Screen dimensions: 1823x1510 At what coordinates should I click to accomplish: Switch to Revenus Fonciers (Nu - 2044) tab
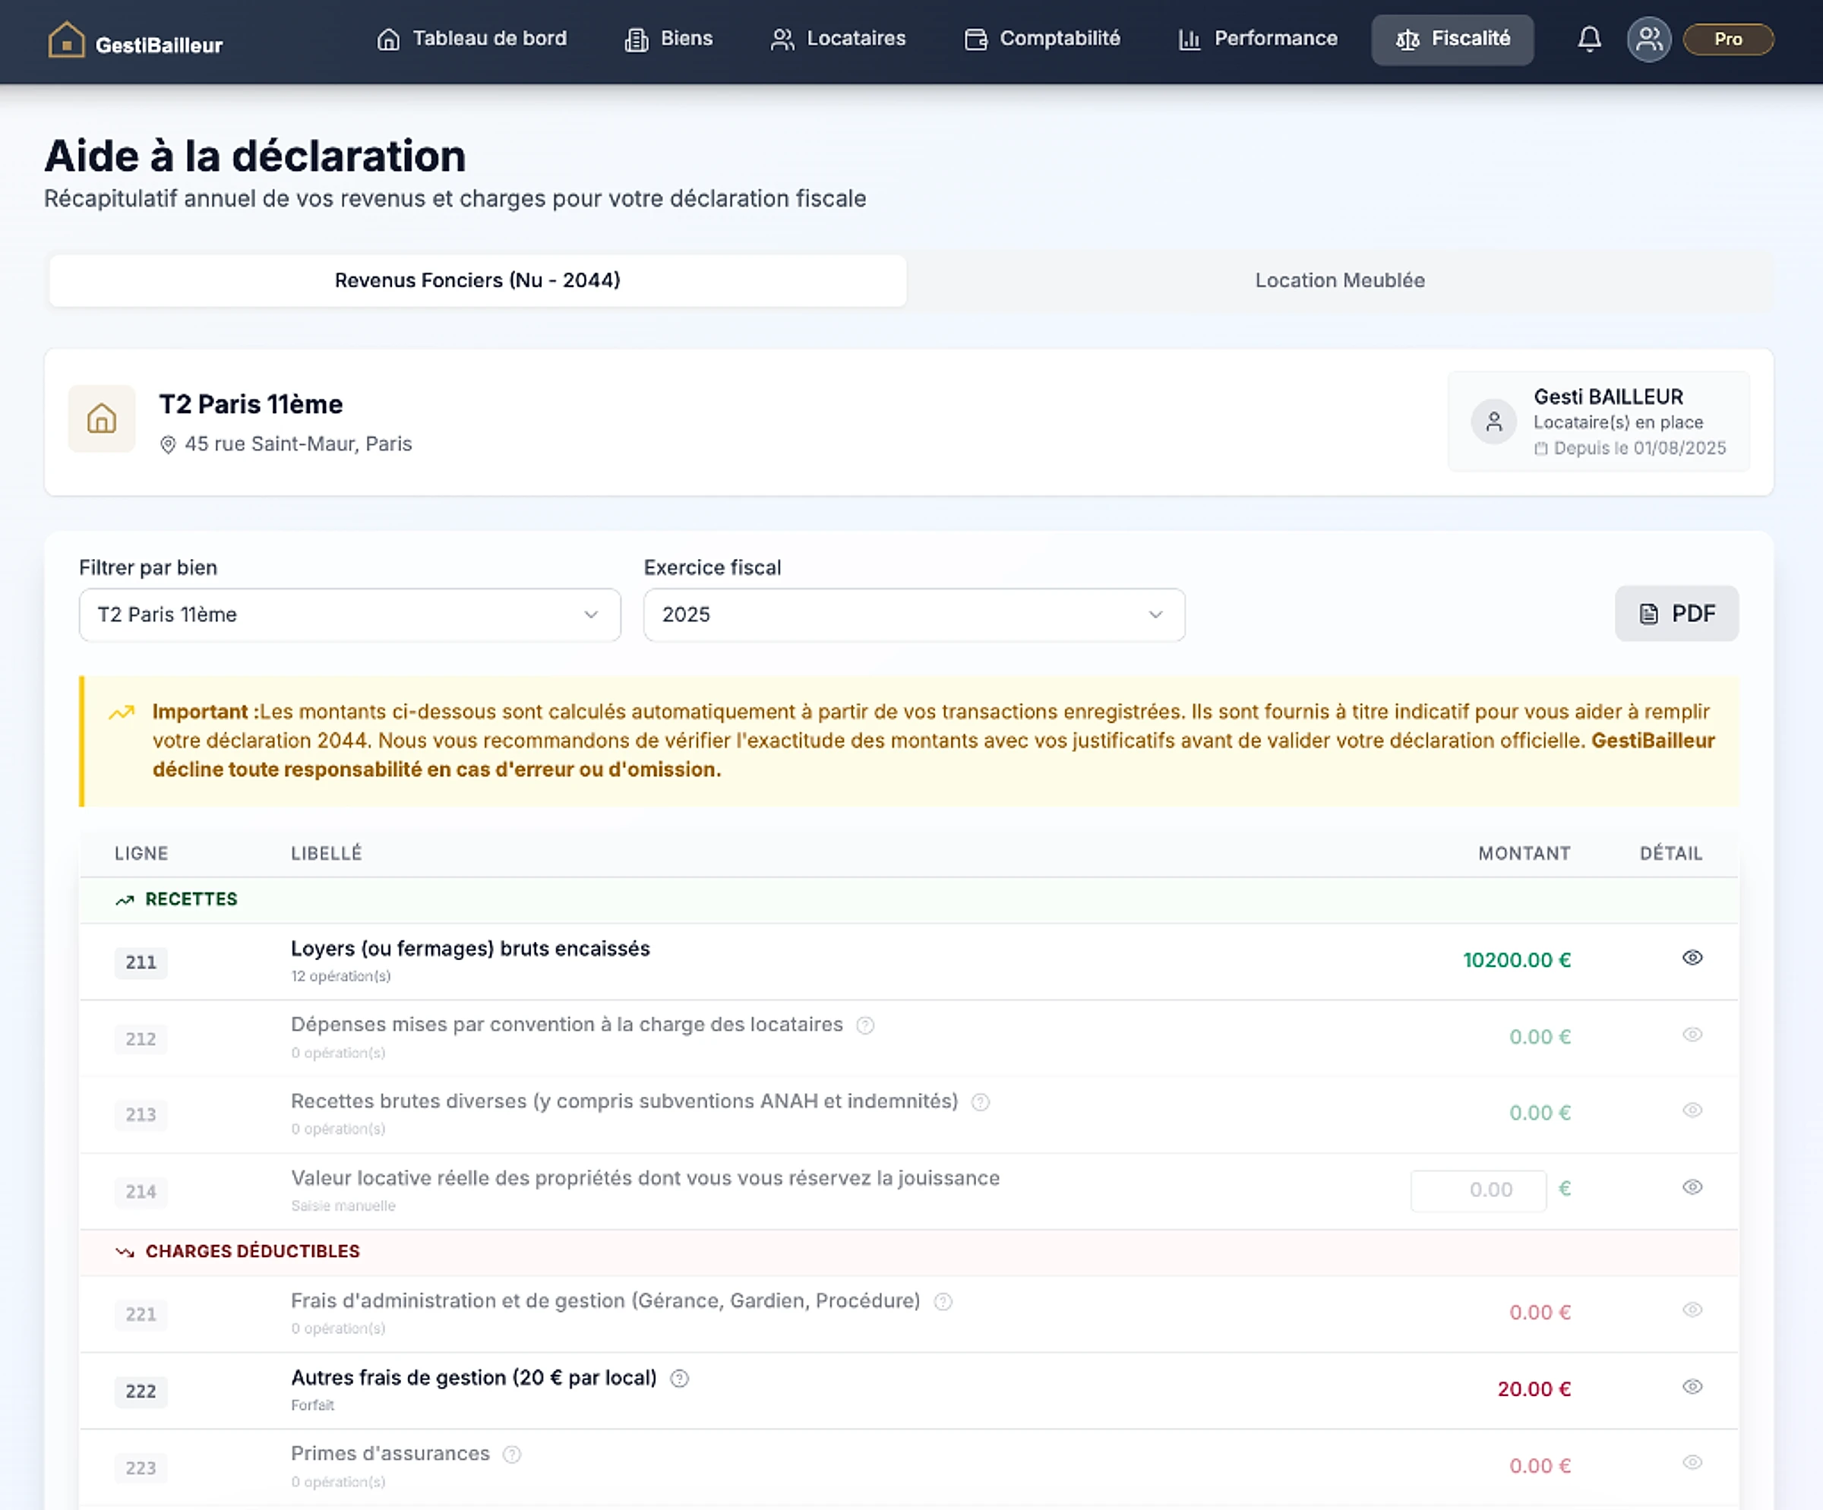coord(478,280)
